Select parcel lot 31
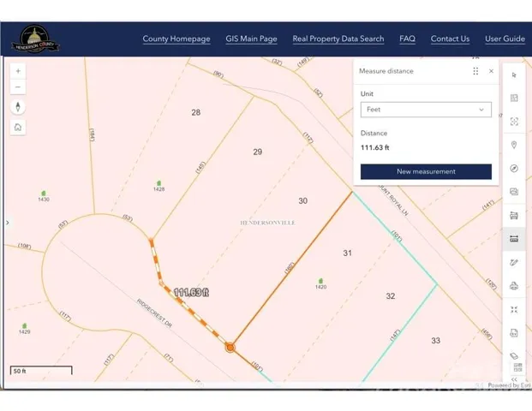Image resolution: width=532 pixels, height=411 pixels. click(348, 253)
